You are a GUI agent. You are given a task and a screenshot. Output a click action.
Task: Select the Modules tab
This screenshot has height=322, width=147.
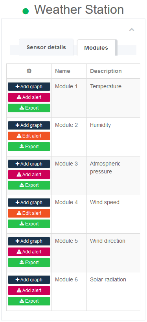[x=96, y=48]
